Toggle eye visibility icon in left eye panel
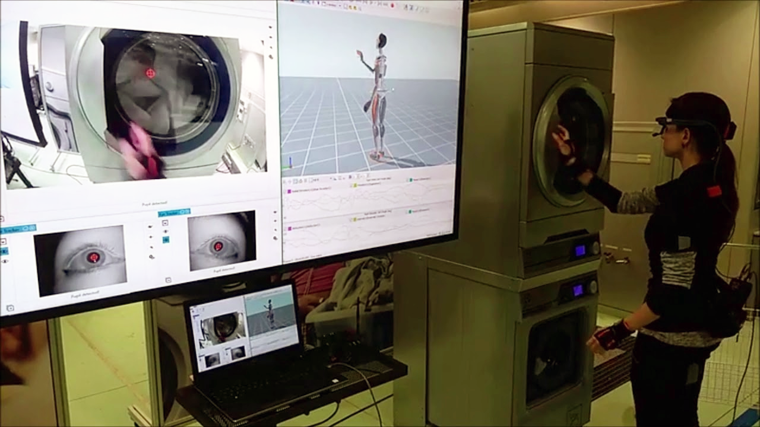 pyautogui.click(x=5, y=261)
